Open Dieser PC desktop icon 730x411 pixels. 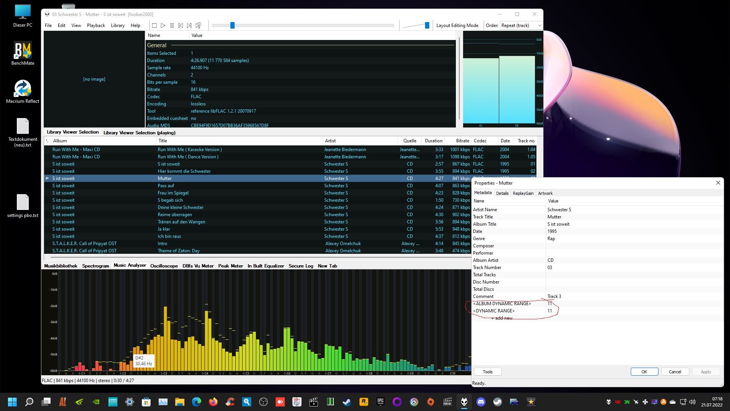(23, 16)
